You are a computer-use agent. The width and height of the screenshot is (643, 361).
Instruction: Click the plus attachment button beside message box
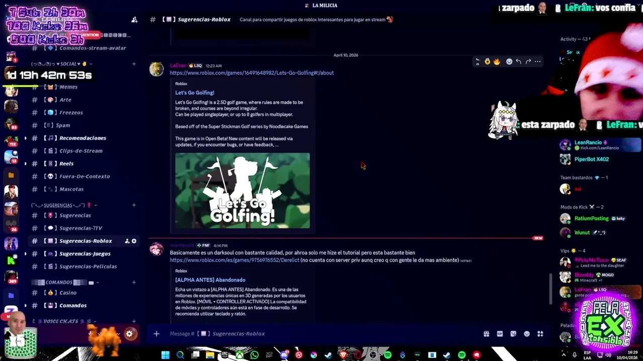pyautogui.click(x=156, y=334)
